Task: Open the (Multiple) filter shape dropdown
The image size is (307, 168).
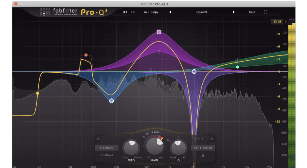Action: tap(107, 148)
